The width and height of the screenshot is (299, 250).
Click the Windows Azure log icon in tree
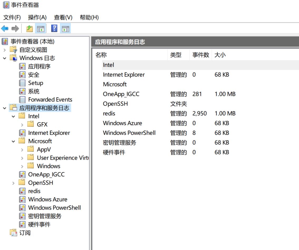click(x=22, y=199)
